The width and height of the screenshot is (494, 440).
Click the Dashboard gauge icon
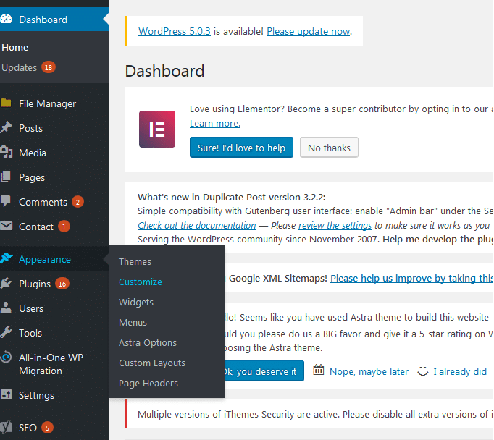6,20
